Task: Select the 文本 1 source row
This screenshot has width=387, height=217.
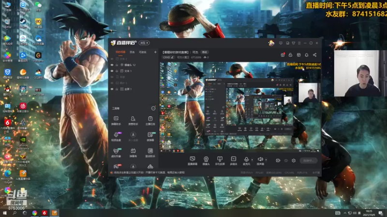Action: [x=134, y=71]
